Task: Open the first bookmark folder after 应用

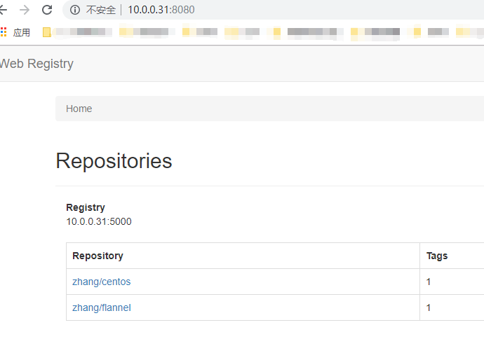Action: (48, 32)
